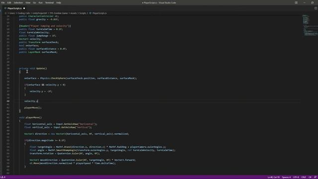Click the Spaces: 4 indentation indicator
Viewport: 318px width, 179px height.
[x=286, y=177]
